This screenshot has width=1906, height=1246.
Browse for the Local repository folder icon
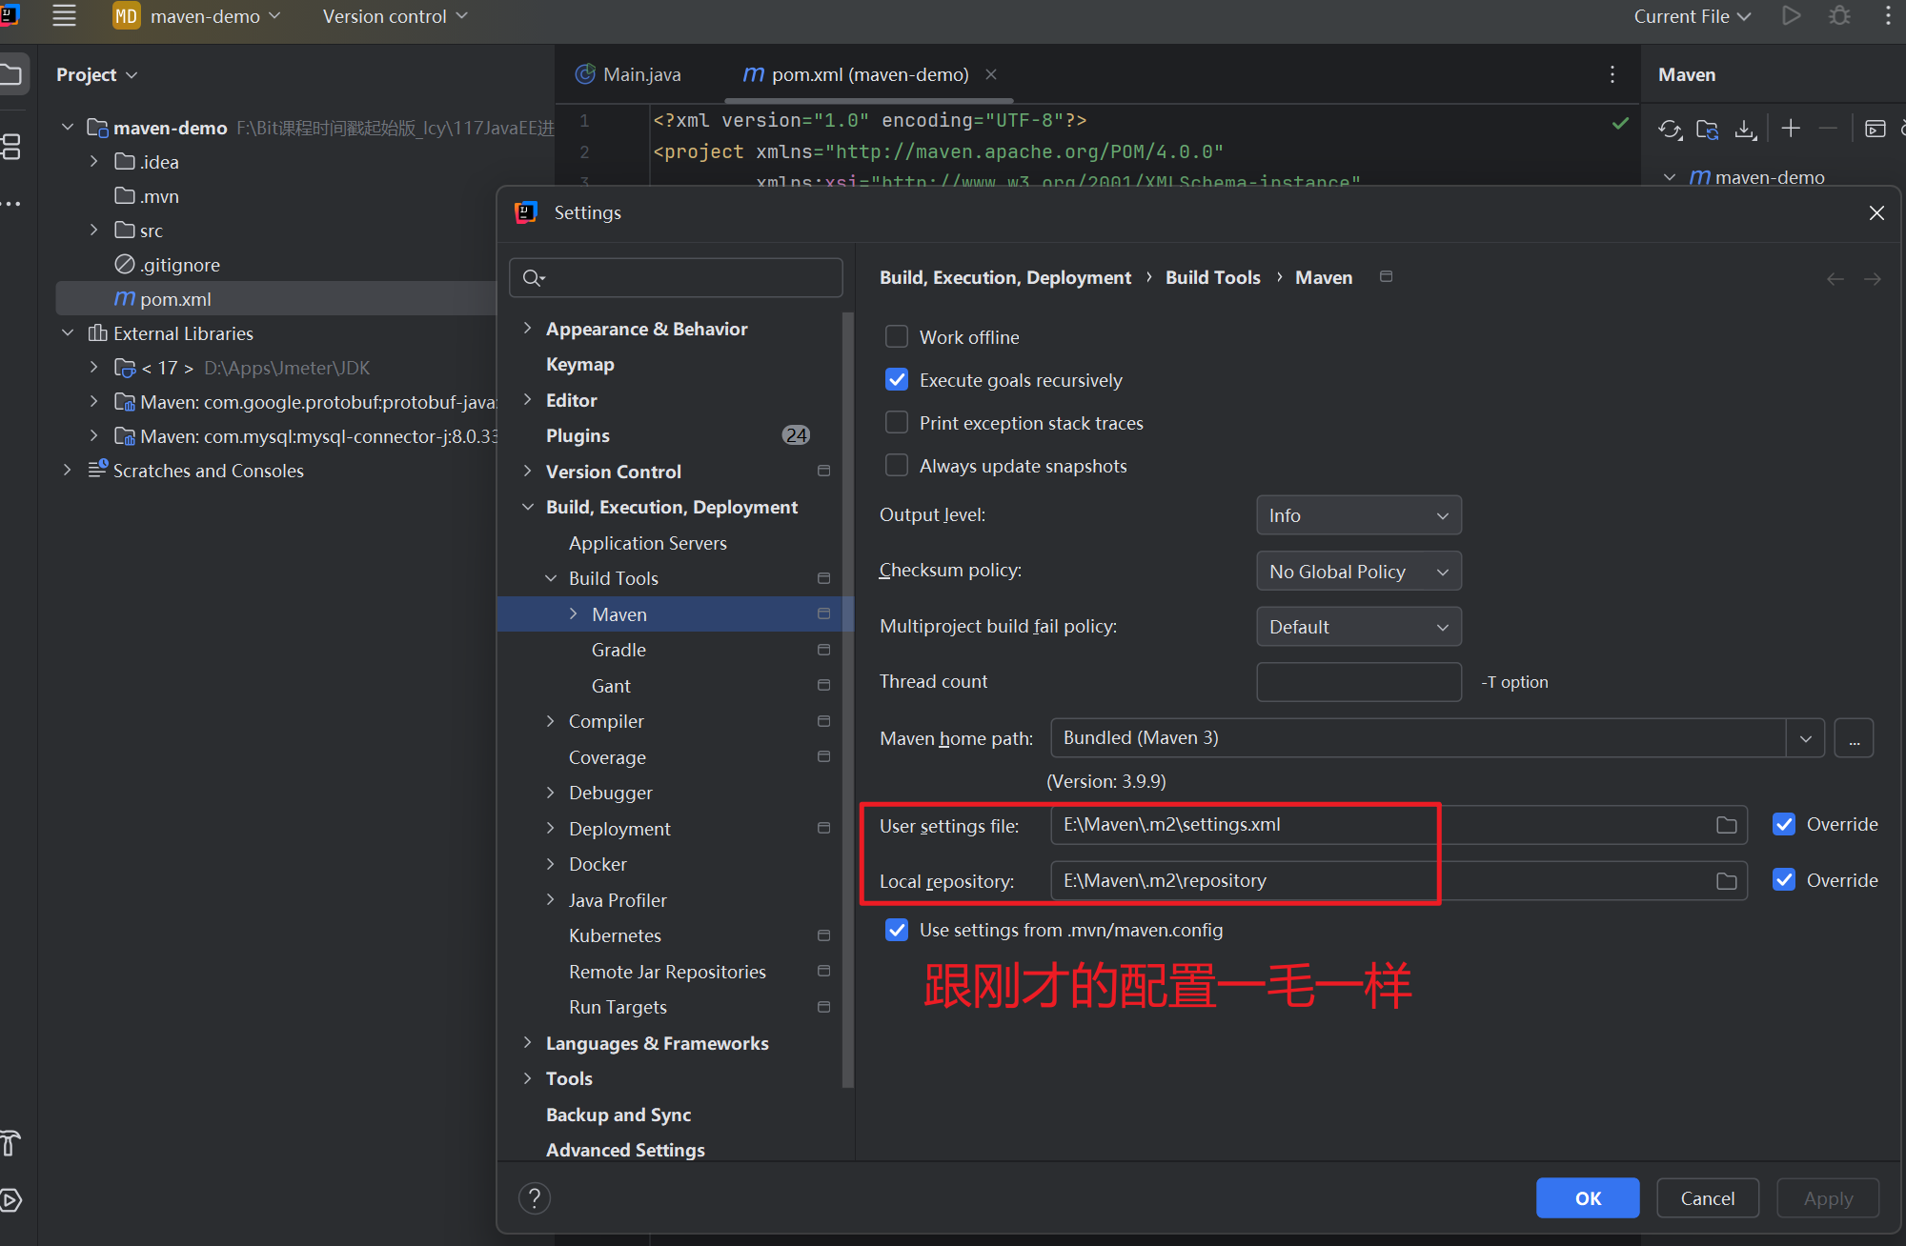pos(1727,881)
